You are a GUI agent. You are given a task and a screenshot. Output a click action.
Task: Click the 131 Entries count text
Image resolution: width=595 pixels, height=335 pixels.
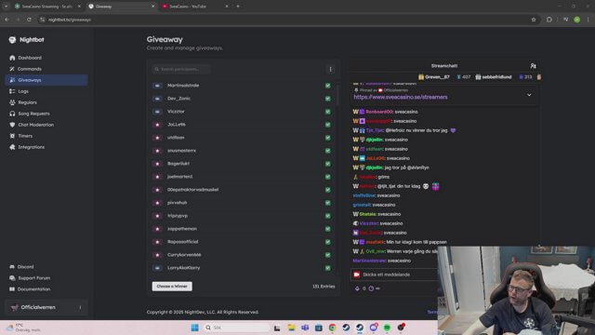(324, 287)
